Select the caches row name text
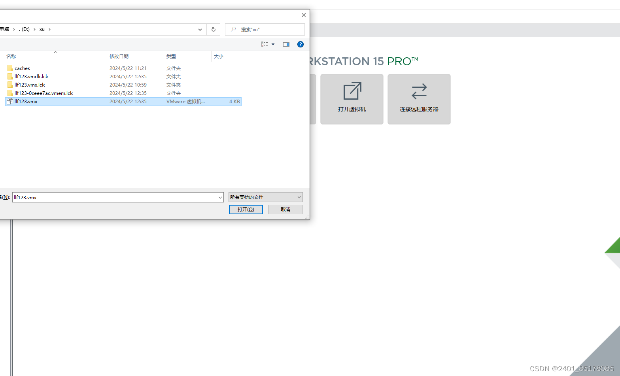The image size is (620, 376). click(x=22, y=68)
